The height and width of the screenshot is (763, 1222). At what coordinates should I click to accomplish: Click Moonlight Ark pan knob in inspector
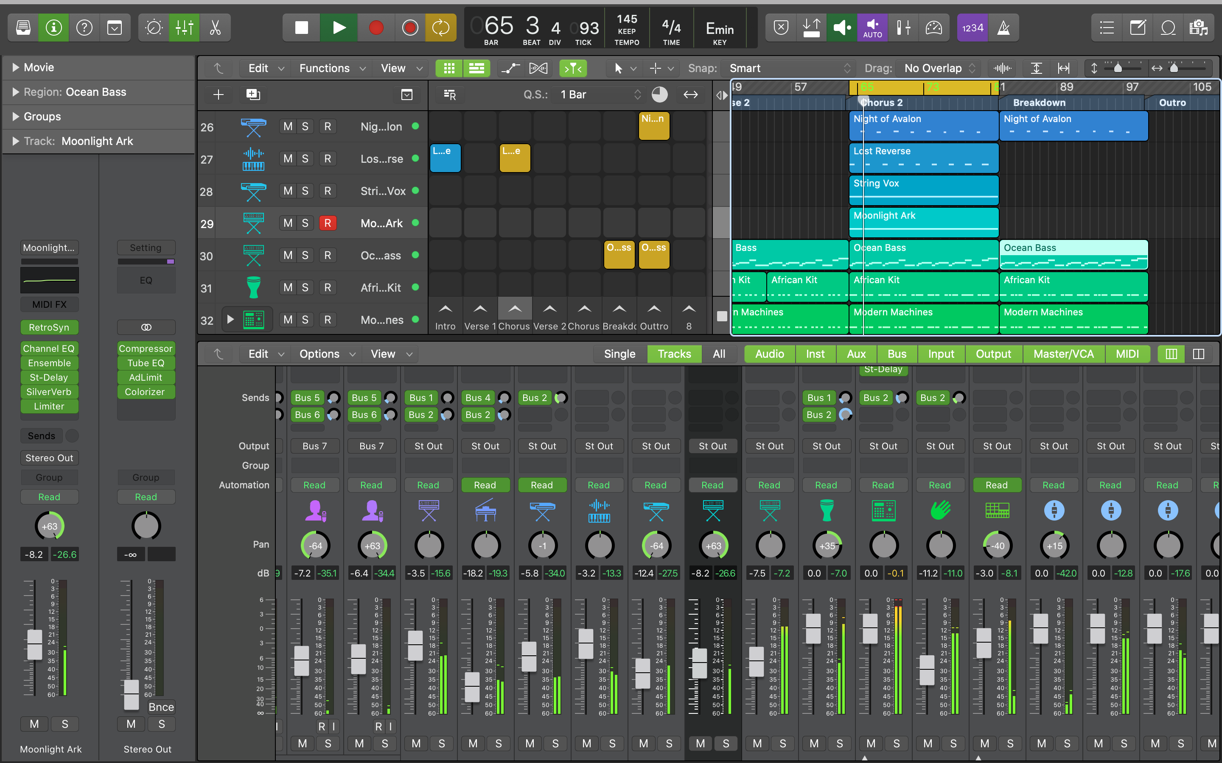pyautogui.click(x=49, y=526)
